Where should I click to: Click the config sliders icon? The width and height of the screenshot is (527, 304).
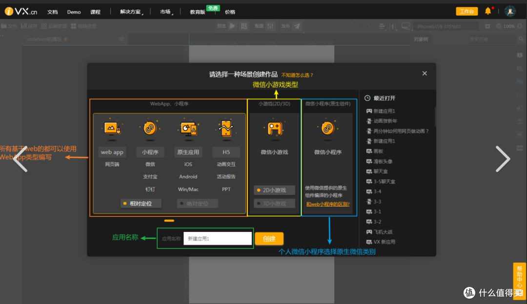[x=270, y=26]
